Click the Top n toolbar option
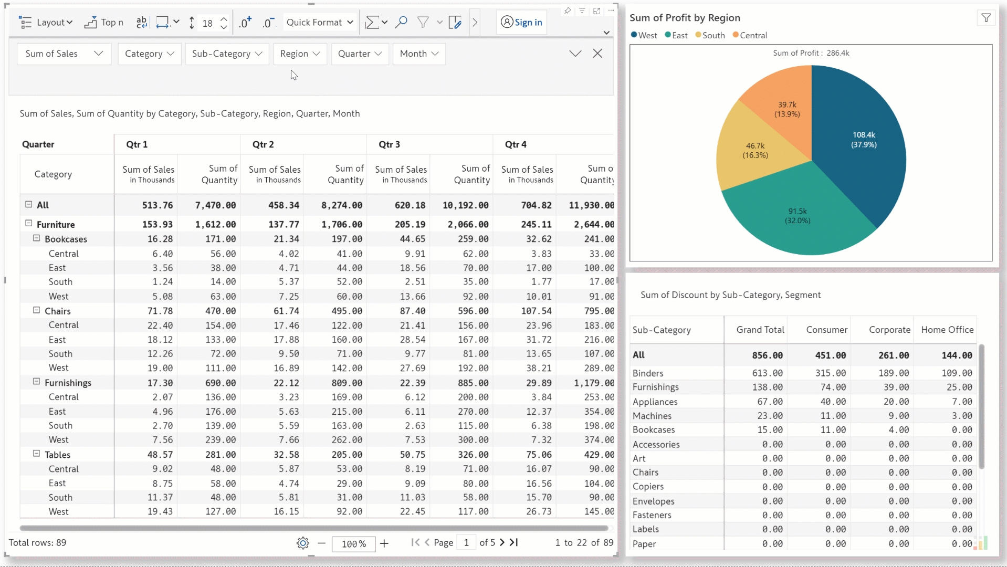Image resolution: width=1007 pixels, height=567 pixels. (x=104, y=22)
